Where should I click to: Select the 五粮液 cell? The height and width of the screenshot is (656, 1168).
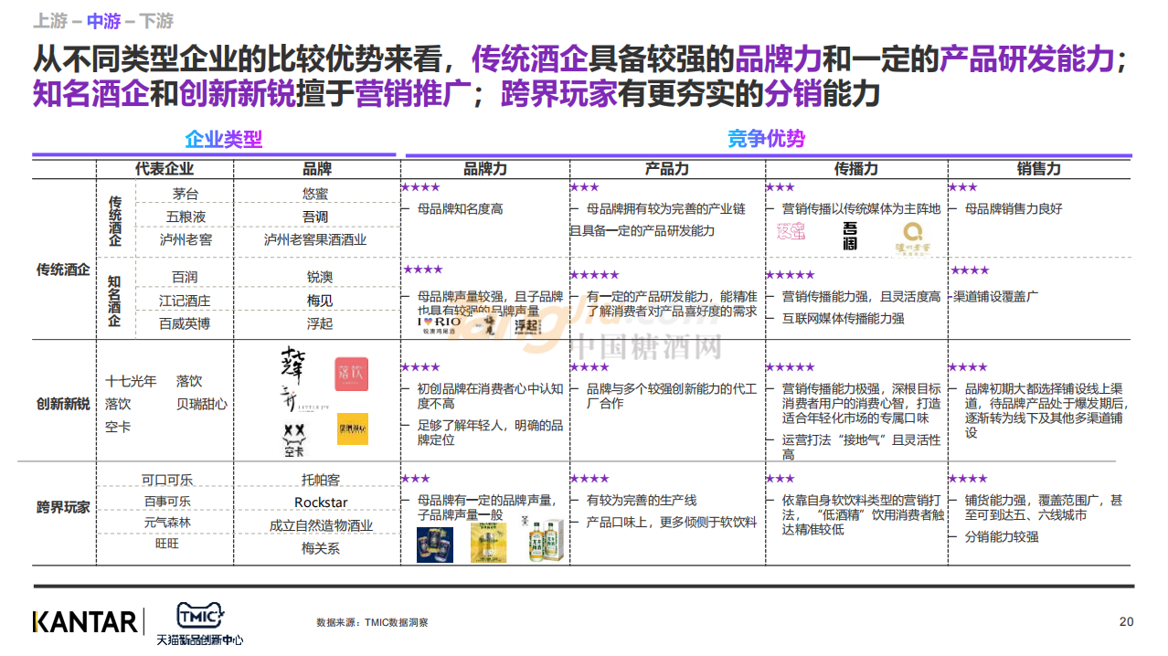[x=186, y=217]
